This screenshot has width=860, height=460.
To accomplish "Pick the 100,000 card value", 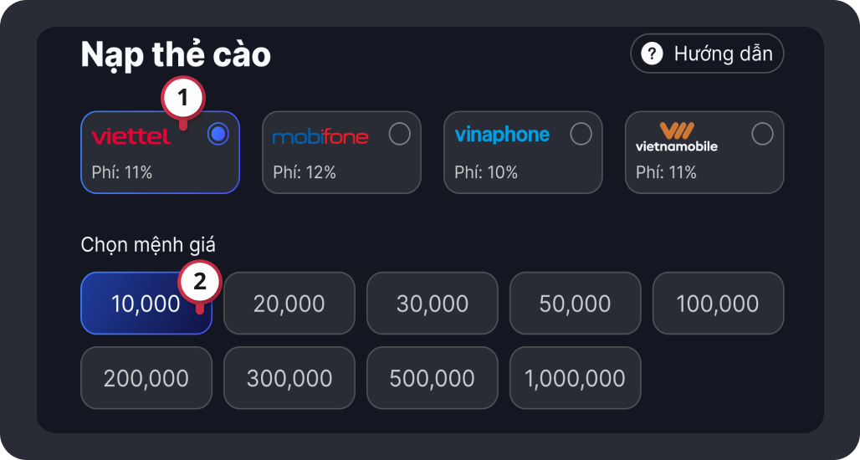I will click(x=718, y=304).
